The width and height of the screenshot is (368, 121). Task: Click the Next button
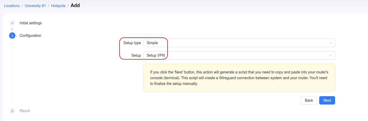pos(327,100)
